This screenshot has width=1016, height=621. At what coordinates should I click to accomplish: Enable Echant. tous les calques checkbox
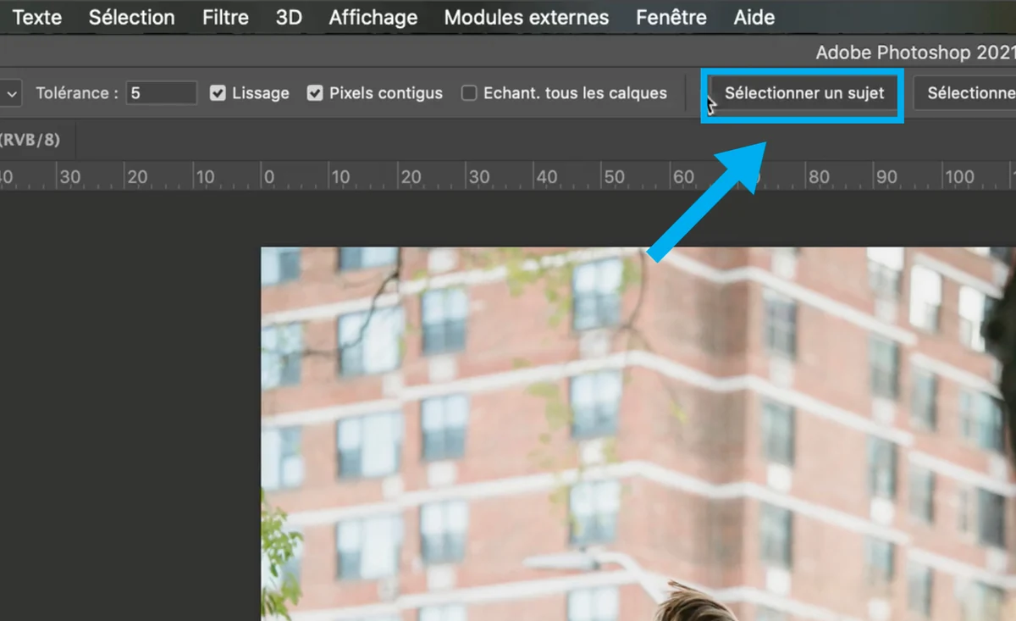click(469, 93)
